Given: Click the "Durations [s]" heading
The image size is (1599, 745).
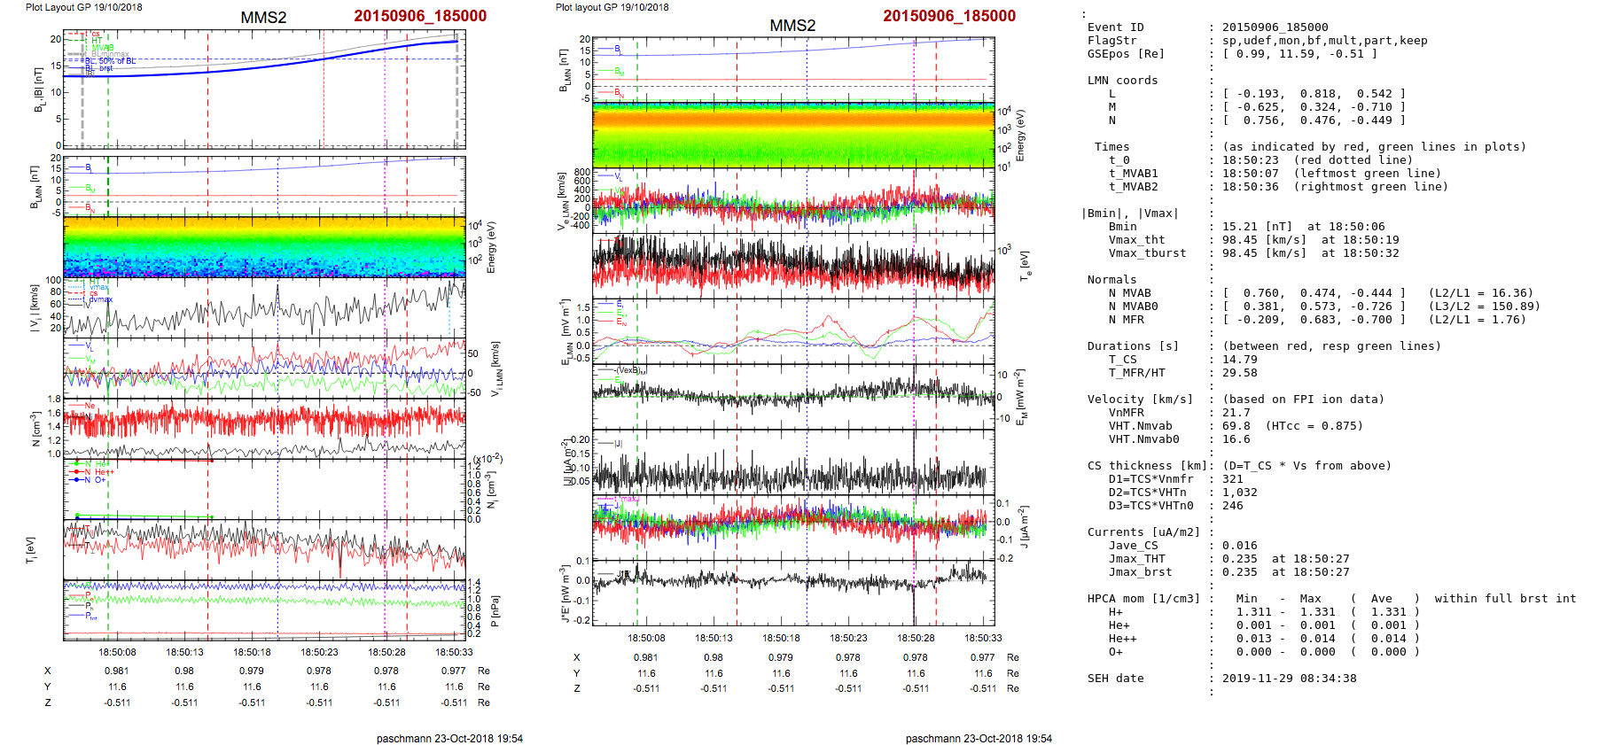Looking at the screenshot, I should (x=1133, y=346).
